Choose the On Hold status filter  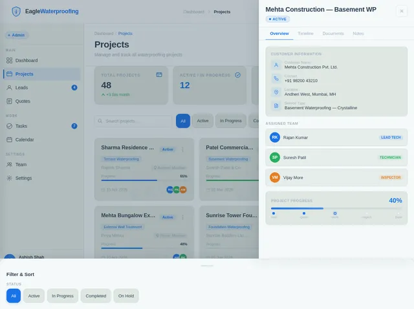pyautogui.click(x=126, y=296)
